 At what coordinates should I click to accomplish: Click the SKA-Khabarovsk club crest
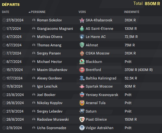[82, 20]
